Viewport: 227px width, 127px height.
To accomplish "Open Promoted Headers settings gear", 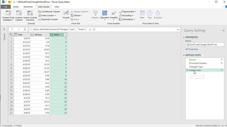I will point(221,63).
